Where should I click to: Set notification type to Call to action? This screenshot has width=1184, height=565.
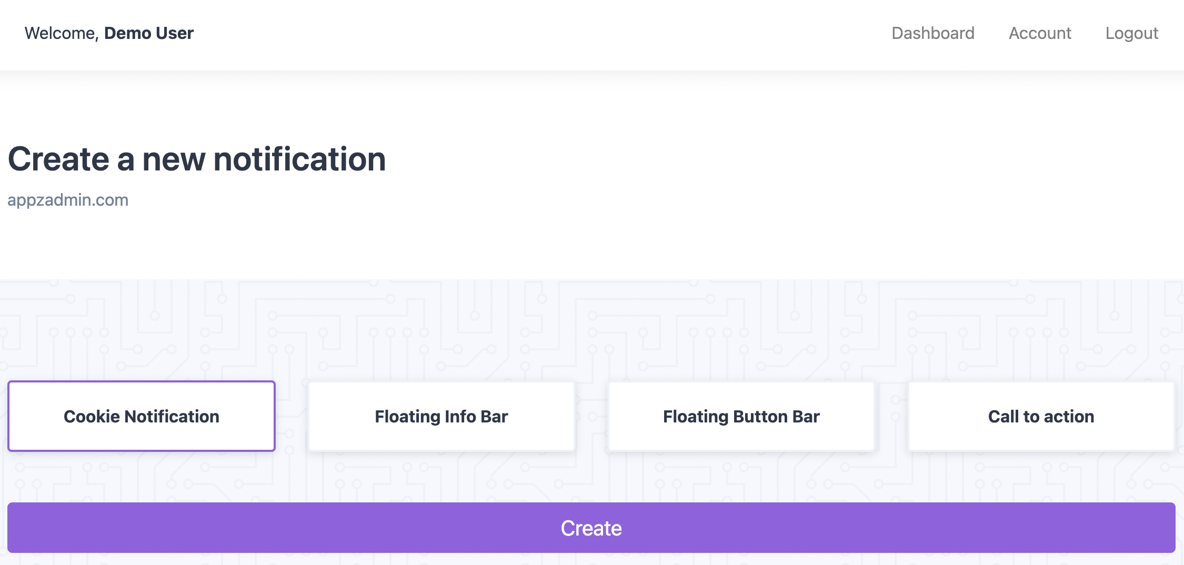coord(1041,416)
